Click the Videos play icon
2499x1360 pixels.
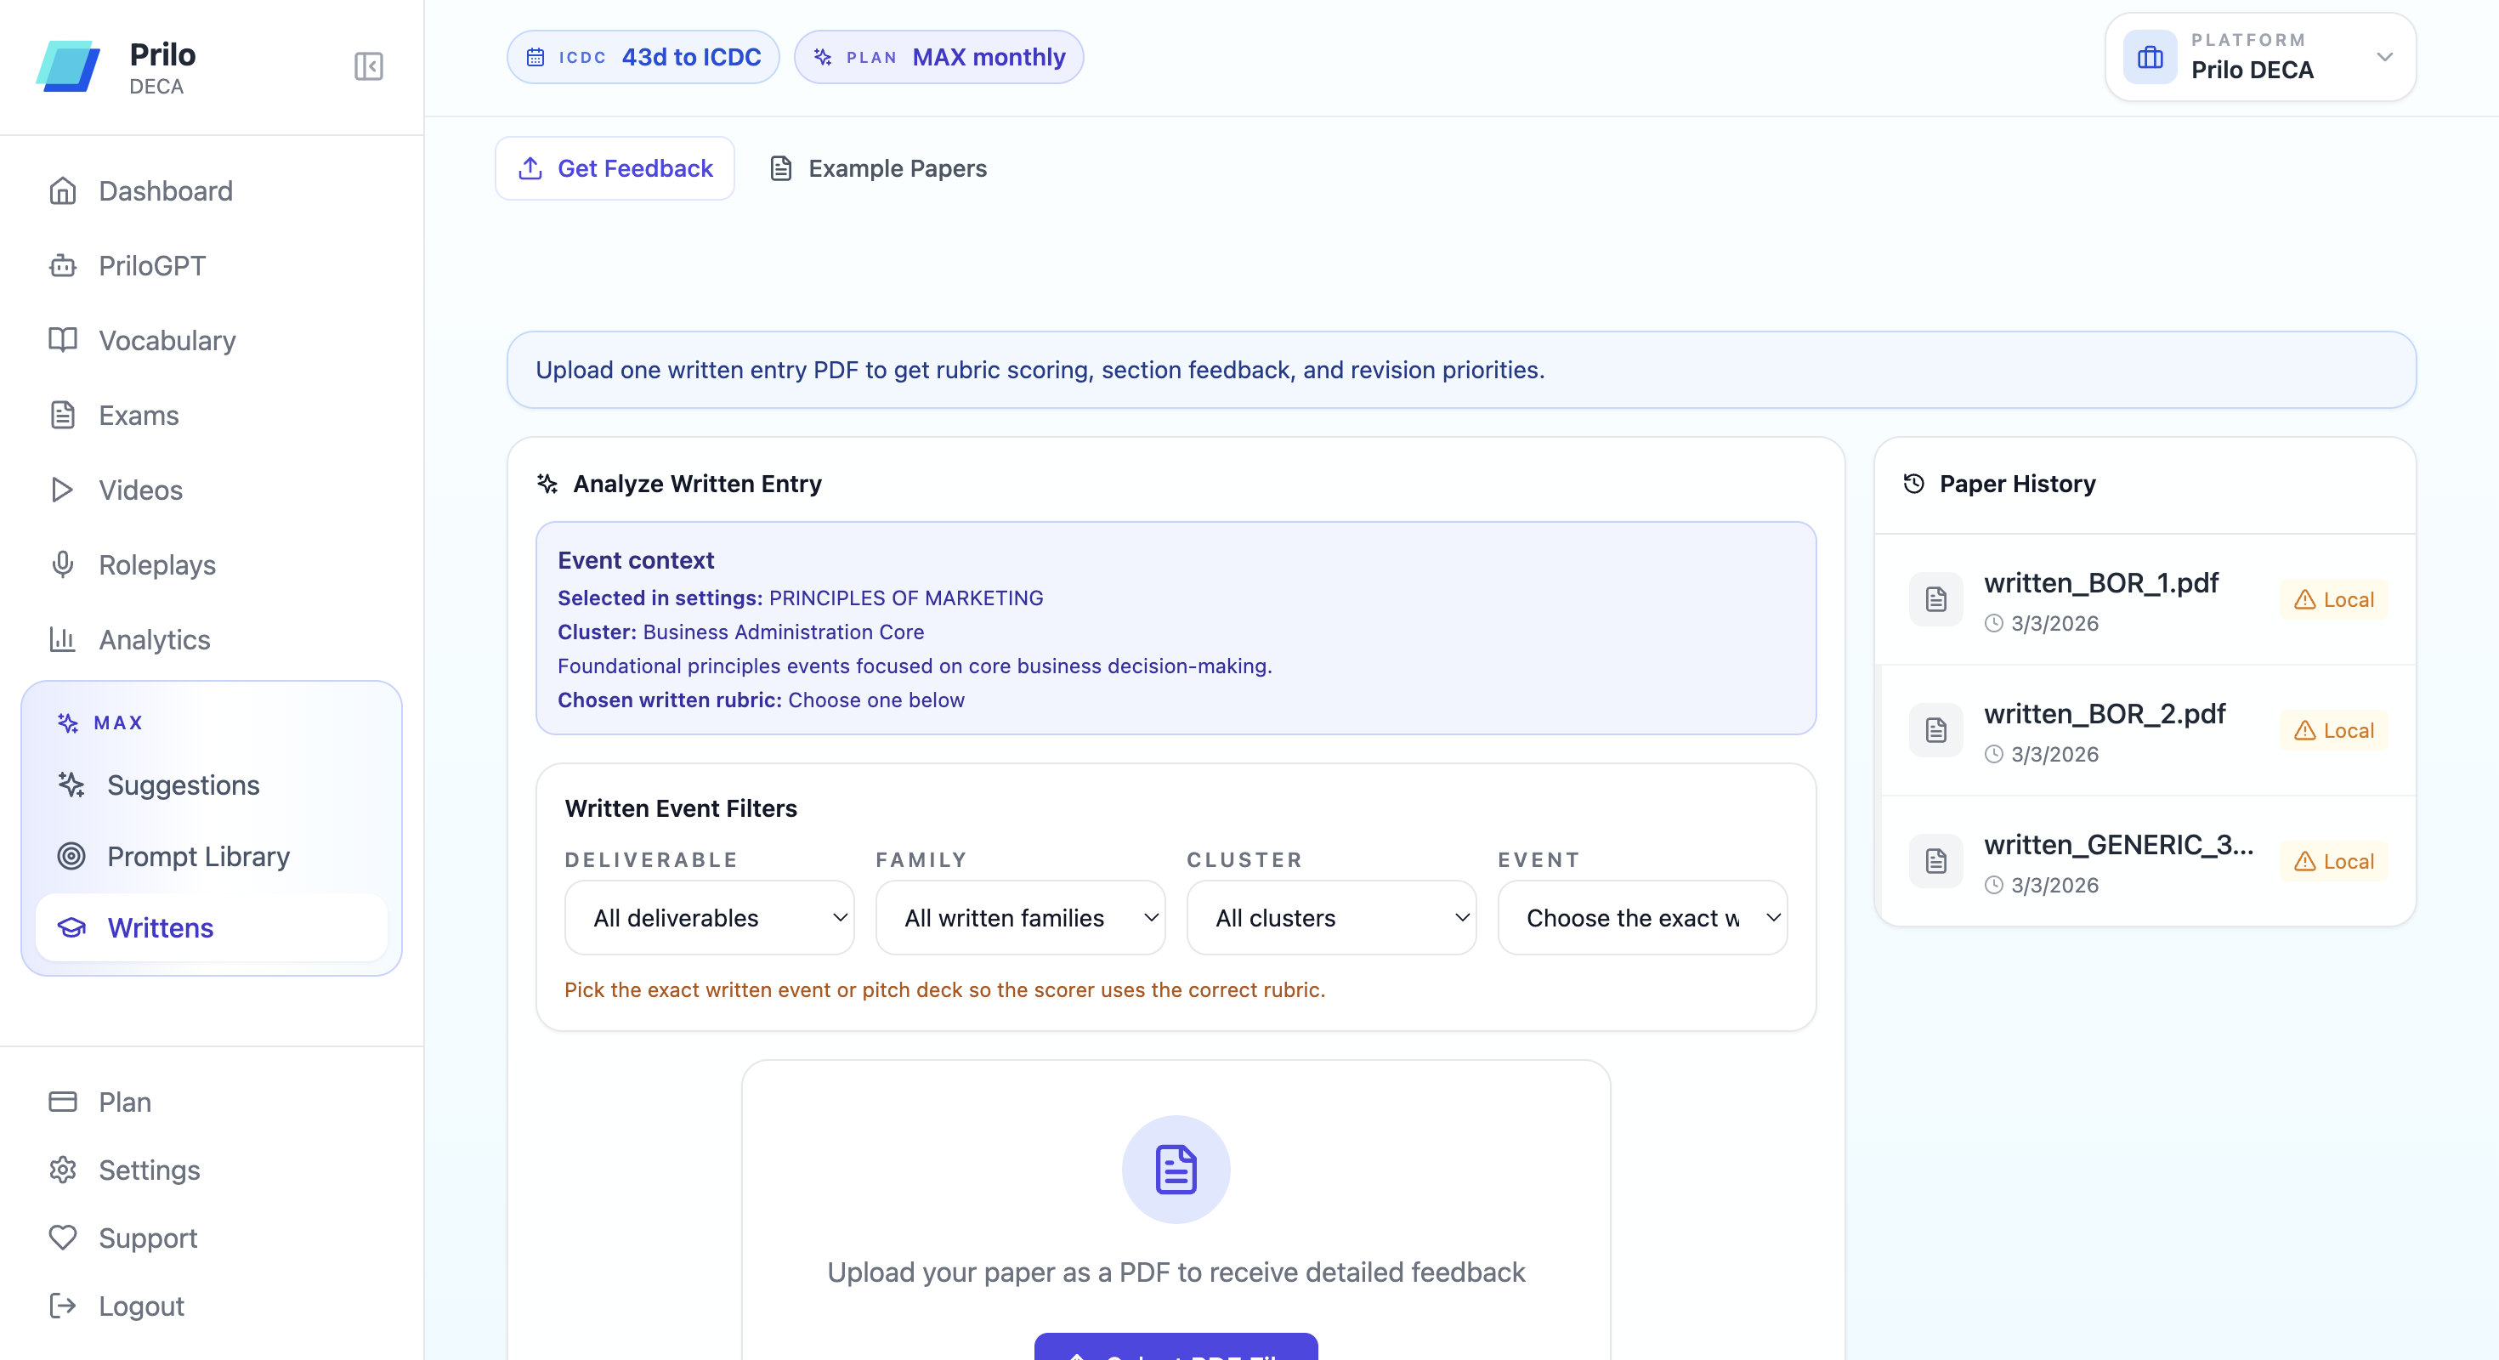point(63,490)
